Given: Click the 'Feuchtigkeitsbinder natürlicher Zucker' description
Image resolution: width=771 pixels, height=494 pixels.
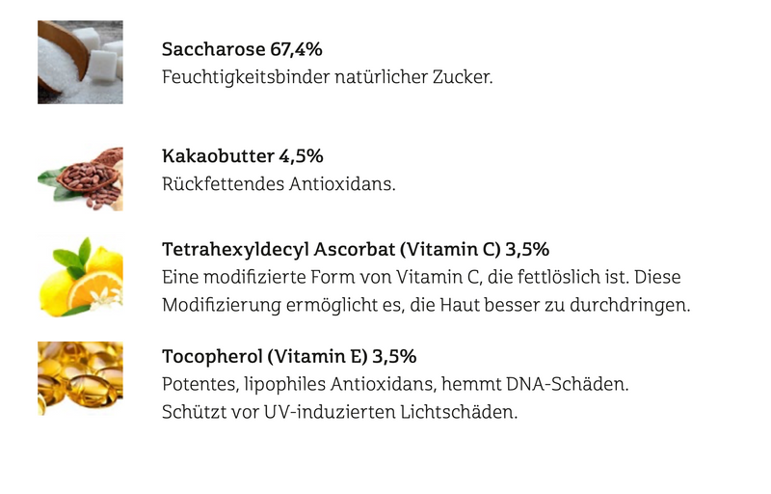Looking at the screenshot, I should [x=328, y=76].
